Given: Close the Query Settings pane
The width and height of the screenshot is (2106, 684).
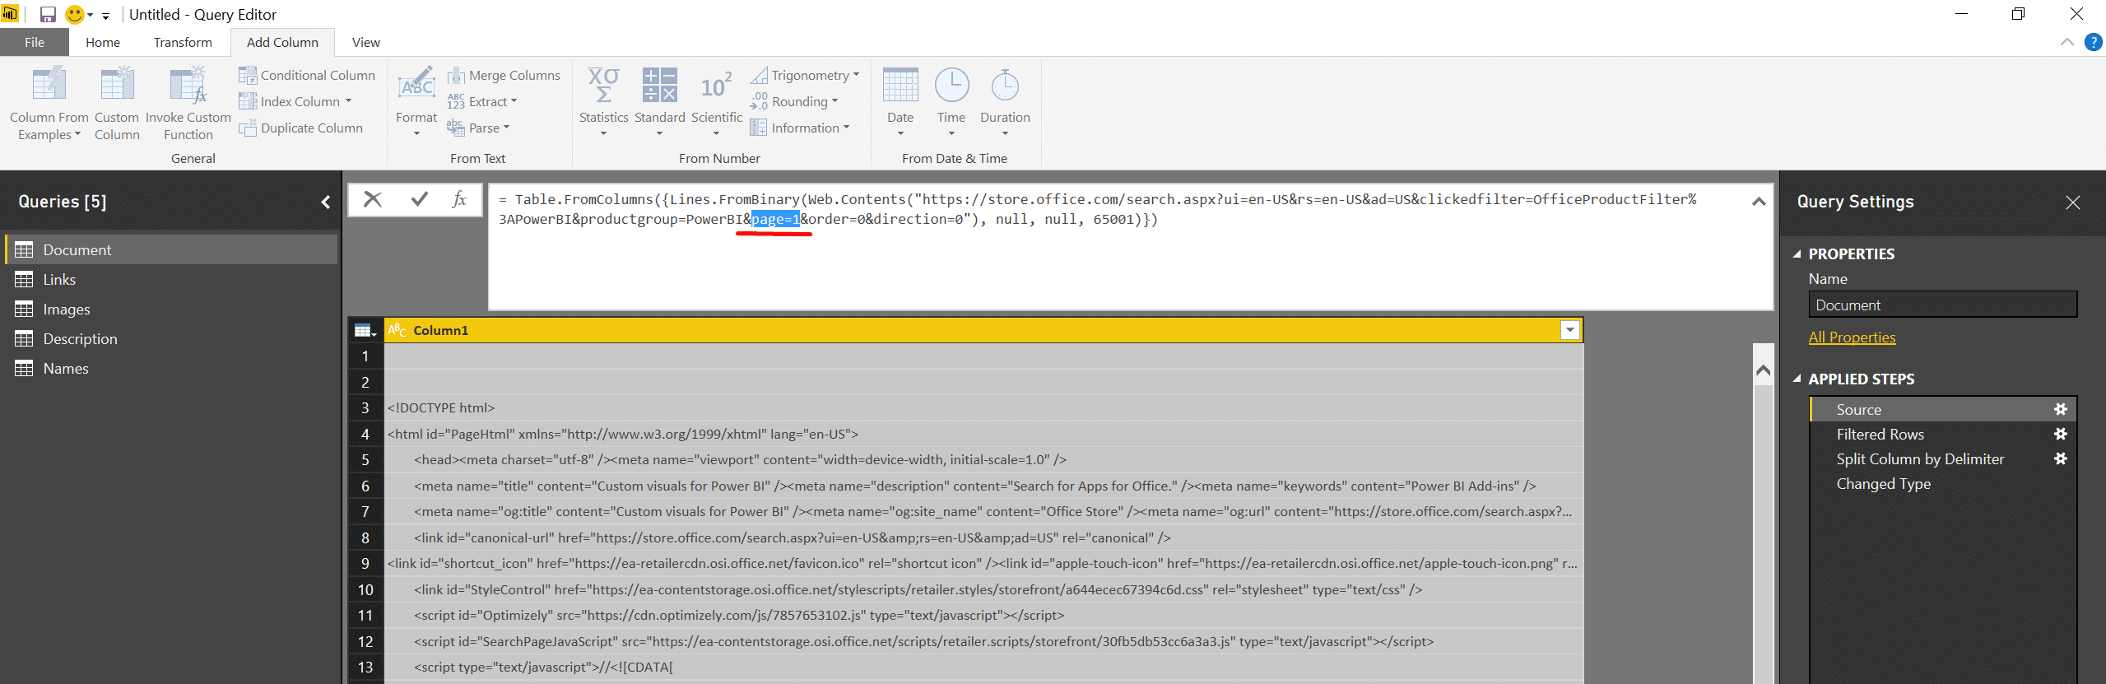Looking at the screenshot, I should [x=2073, y=202].
